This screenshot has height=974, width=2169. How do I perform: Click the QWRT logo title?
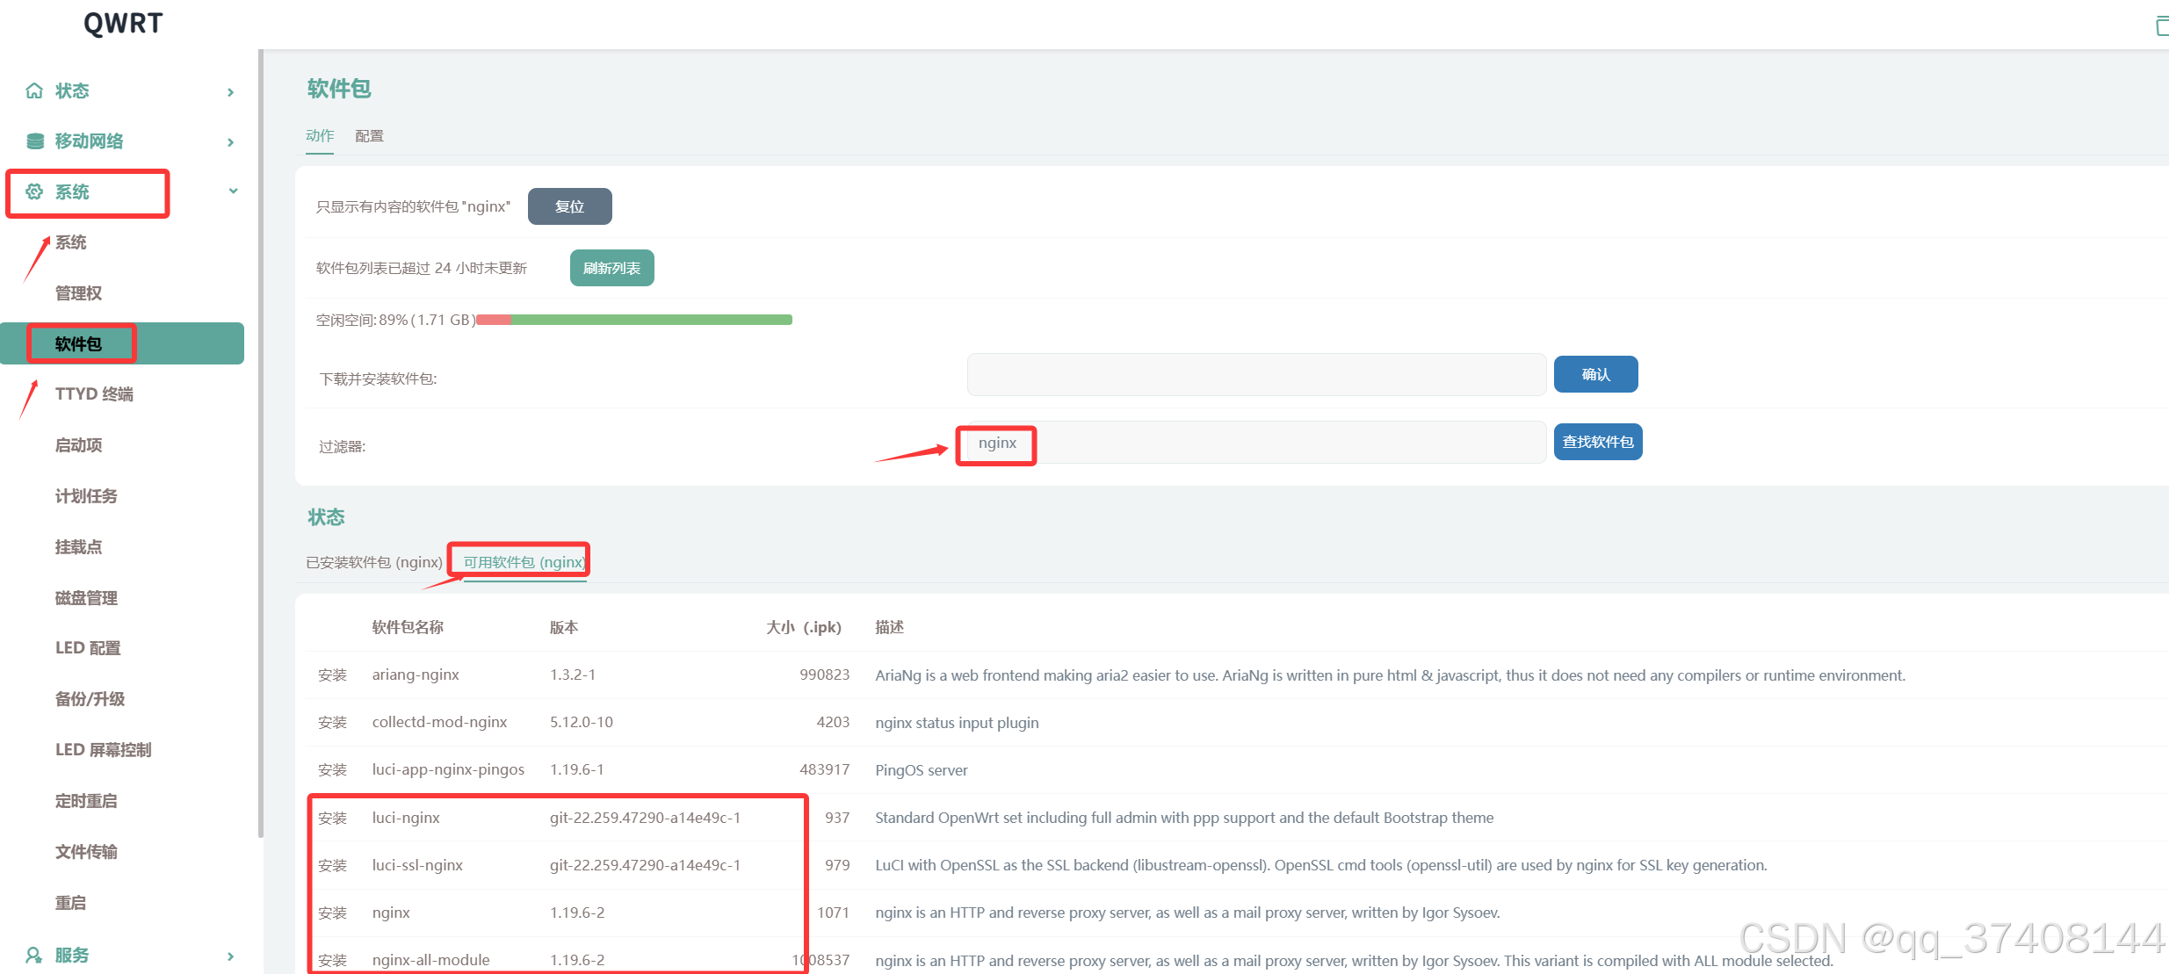coord(123,24)
